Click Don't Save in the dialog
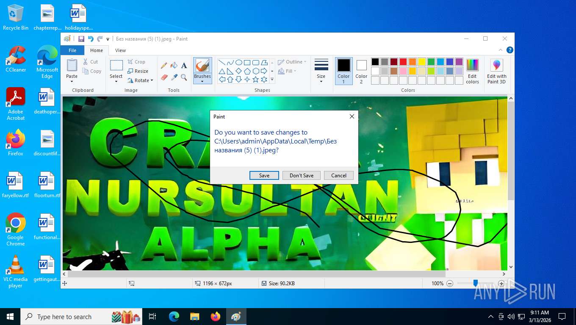The width and height of the screenshot is (576, 325). (302, 175)
